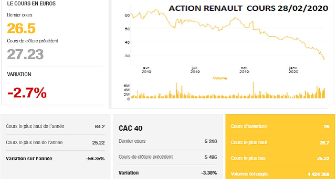
Task: Select the 'Cours le plus haut de l'année' row
Action: [x=55, y=126]
